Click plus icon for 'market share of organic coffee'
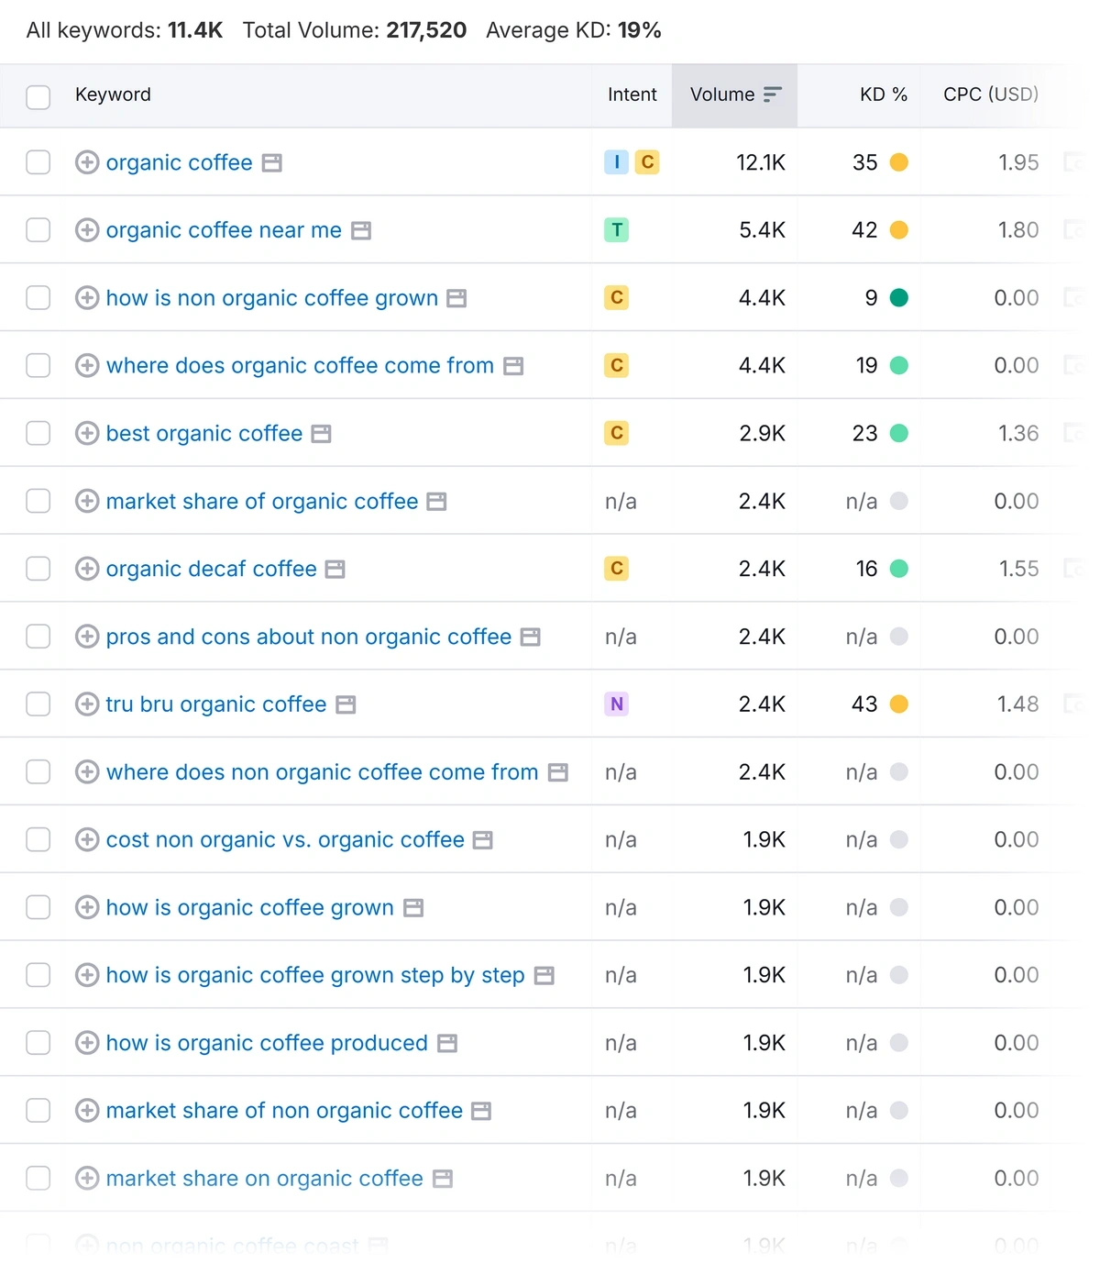This screenshot has height=1275, width=1100. [87, 501]
